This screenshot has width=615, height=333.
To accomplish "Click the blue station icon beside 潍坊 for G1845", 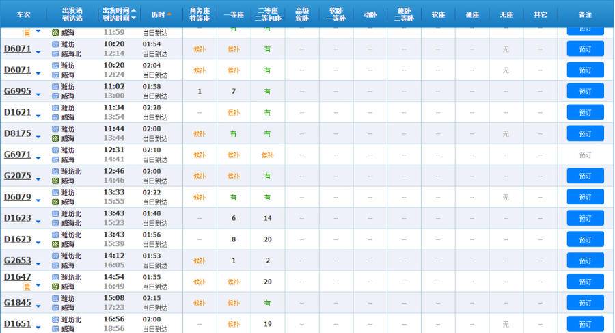I will [x=56, y=299].
